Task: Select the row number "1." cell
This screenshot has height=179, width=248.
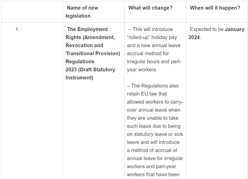Action: [x=17, y=29]
